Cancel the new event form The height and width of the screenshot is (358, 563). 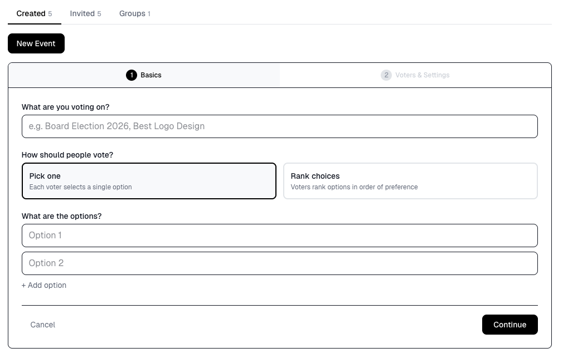point(43,325)
